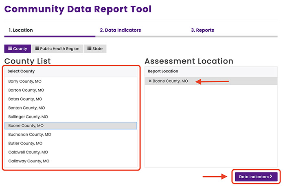Open the 2. Data Indicators step tab

coord(121,30)
